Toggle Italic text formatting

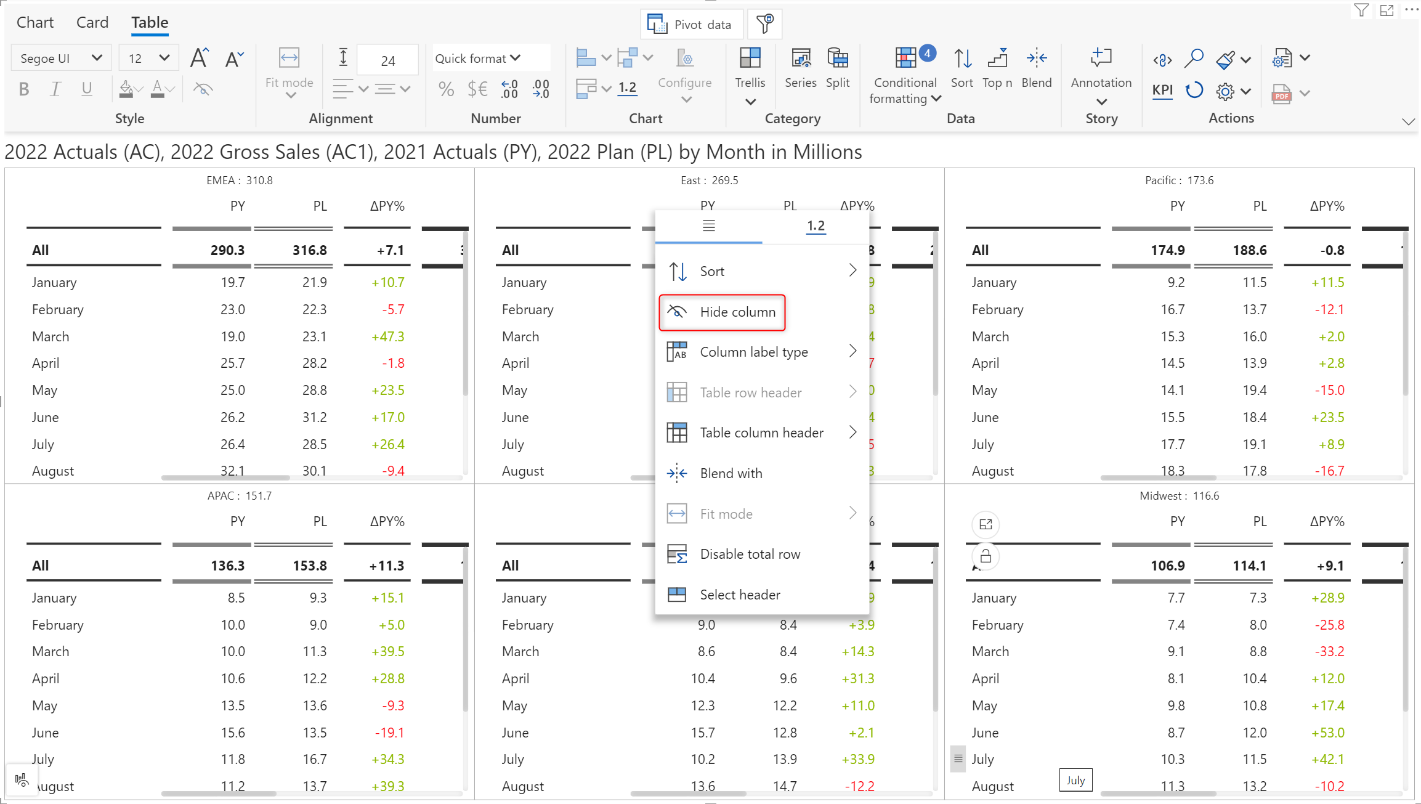pyautogui.click(x=55, y=89)
